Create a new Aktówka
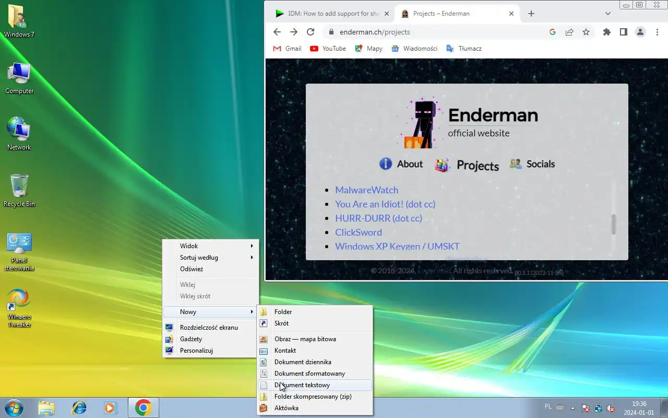The height and width of the screenshot is (418, 668). tap(315, 408)
